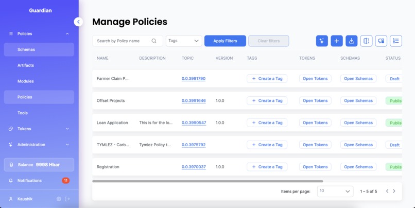Select the highlighted Policies sidebar item
This screenshot has width=415, height=208.
pyautogui.click(x=39, y=97)
